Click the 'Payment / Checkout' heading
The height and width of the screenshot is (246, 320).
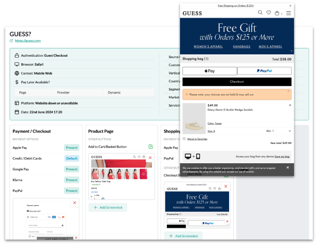click(32, 131)
